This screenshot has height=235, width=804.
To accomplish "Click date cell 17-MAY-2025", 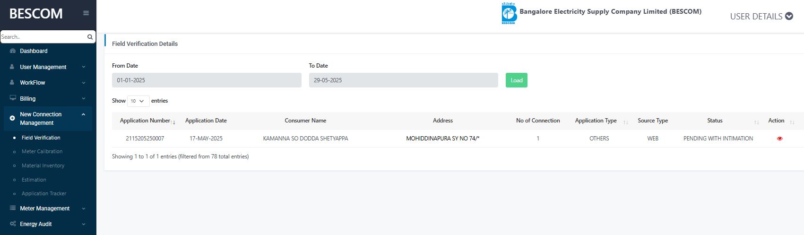I will (x=206, y=139).
